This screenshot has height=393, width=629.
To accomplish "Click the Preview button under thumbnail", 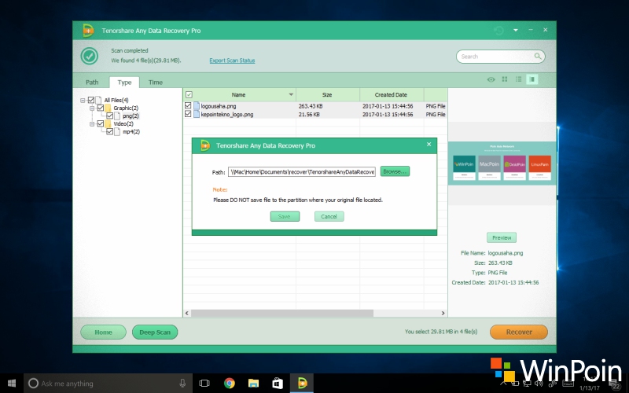I will 502,237.
